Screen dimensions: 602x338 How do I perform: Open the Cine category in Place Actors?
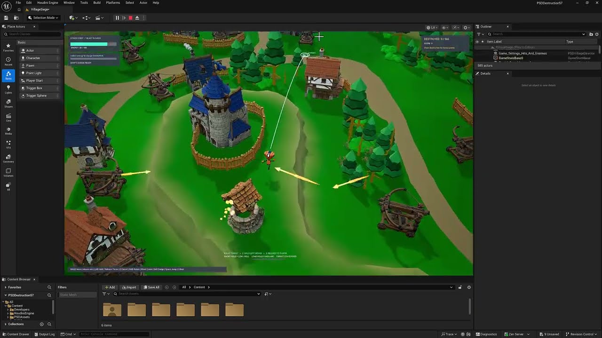[x=8, y=117]
